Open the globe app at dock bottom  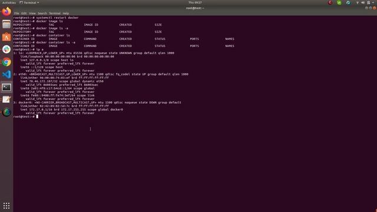(x=6, y=112)
